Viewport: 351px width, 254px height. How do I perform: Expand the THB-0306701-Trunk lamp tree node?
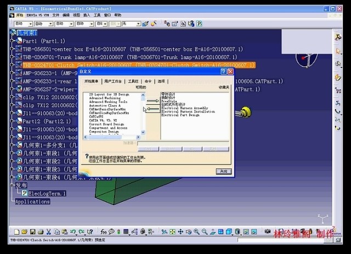click(x=12, y=57)
